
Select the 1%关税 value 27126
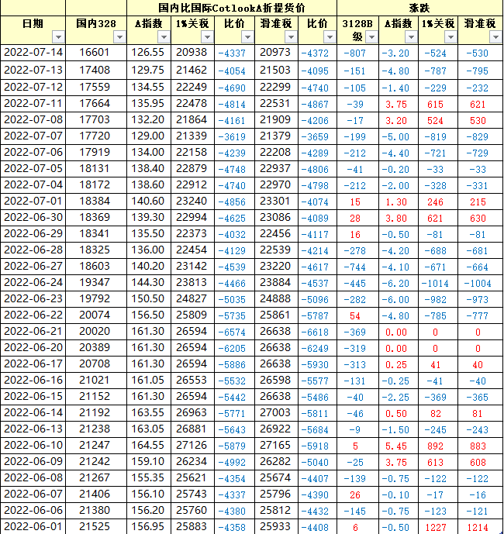pyautogui.click(x=192, y=446)
